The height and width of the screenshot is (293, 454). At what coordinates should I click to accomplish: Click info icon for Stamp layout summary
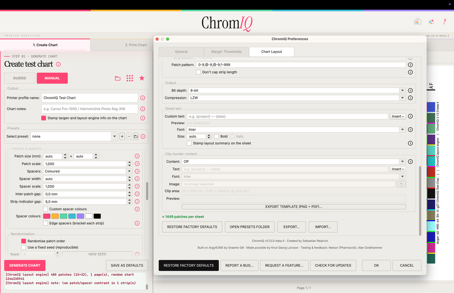410,143
